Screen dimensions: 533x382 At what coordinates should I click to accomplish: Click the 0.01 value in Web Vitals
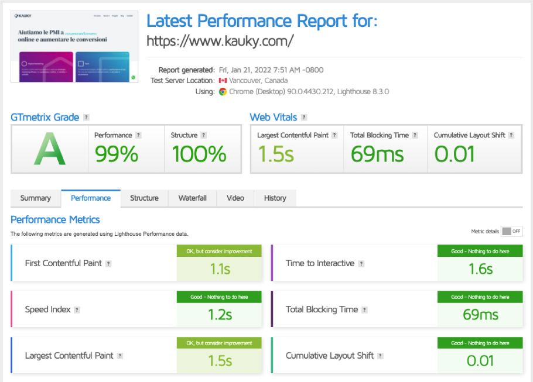click(x=455, y=154)
